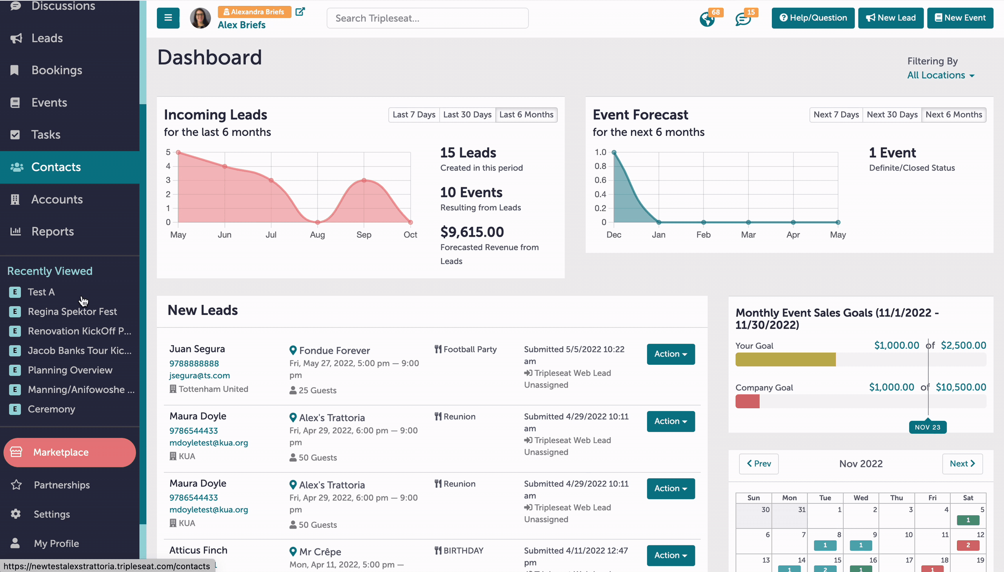Viewport: 1004px width, 572px height.
Task: Open Action dropdown for Juan Segura
Action: click(x=671, y=354)
